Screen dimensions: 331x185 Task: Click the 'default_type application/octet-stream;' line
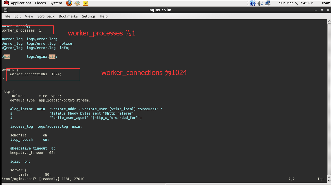pos(50,100)
